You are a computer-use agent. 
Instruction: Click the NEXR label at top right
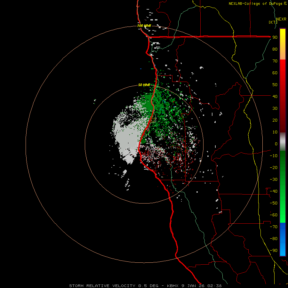[281, 19]
